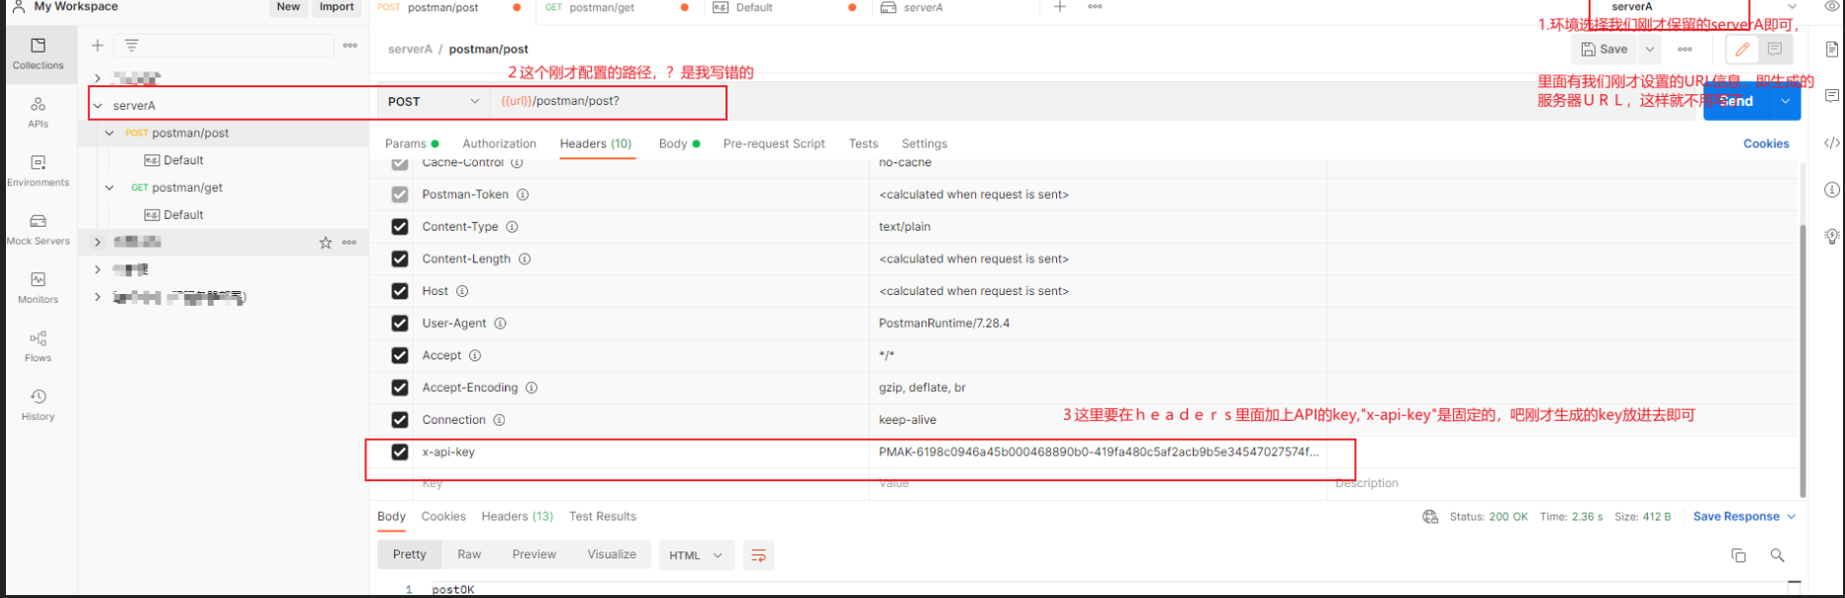The height and width of the screenshot is (598, 1845).
Task: Click the New button
Action: click(288, 7)
